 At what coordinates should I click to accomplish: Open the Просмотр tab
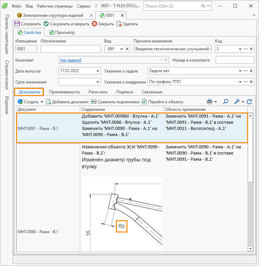click(x=62, y=32)
